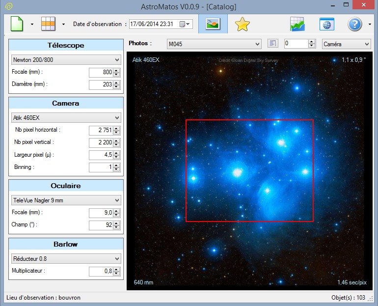Viewport: 378px width, 306px height.
Task: Decrease Champ value with down arrow
Action: click(x=116, y=227)
